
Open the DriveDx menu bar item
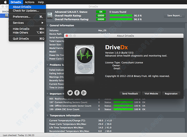[16, 2]
